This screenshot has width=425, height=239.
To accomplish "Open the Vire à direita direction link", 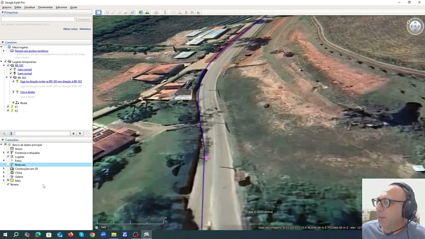I will click(28, 92).
